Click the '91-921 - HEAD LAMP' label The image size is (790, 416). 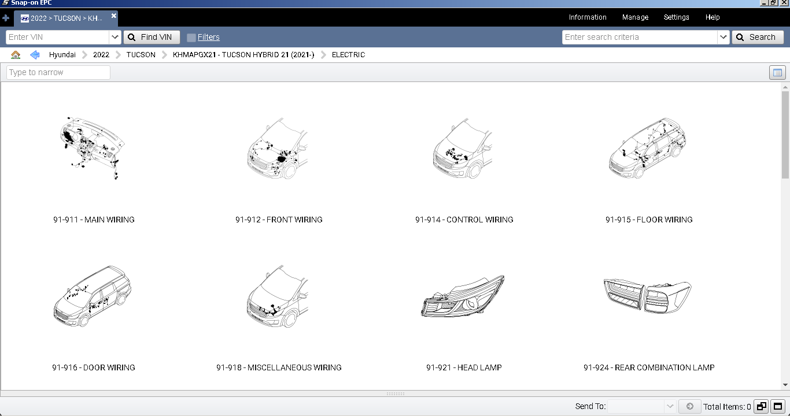point(464,367)
